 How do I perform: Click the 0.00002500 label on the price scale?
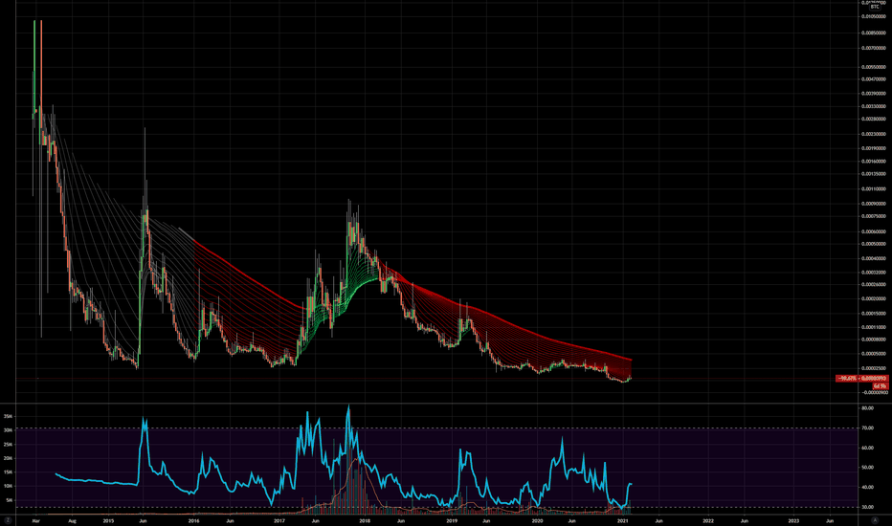click(x=875, y=368)
